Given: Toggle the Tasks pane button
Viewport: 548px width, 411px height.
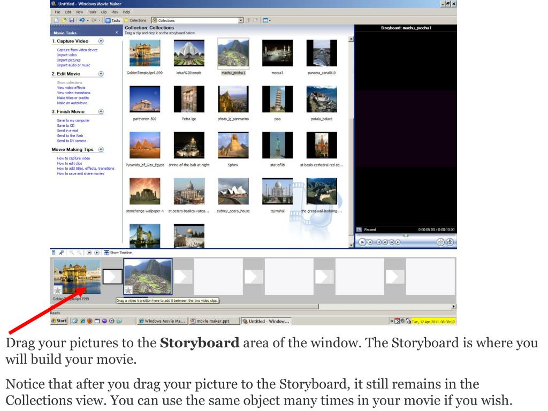Looking at the screenshot, I should 113,20.
